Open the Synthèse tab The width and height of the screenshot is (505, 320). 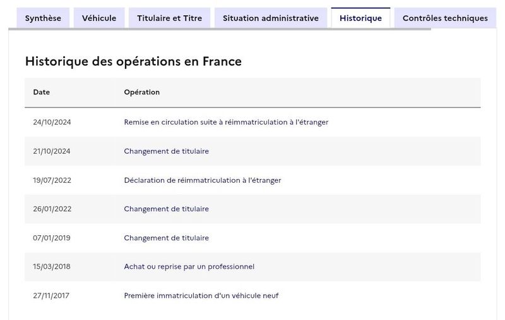coord(43,18)
